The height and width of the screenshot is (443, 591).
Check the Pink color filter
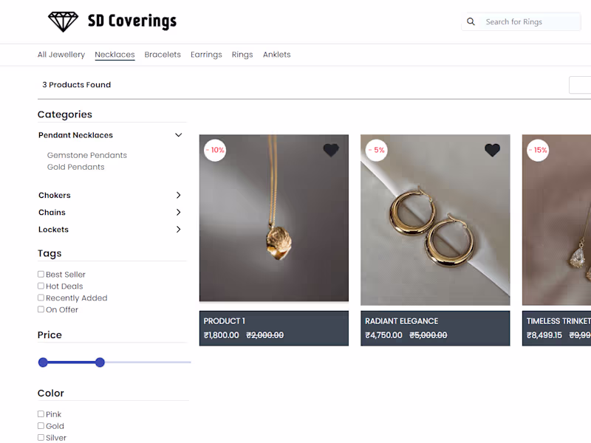[x=41, y=414]
